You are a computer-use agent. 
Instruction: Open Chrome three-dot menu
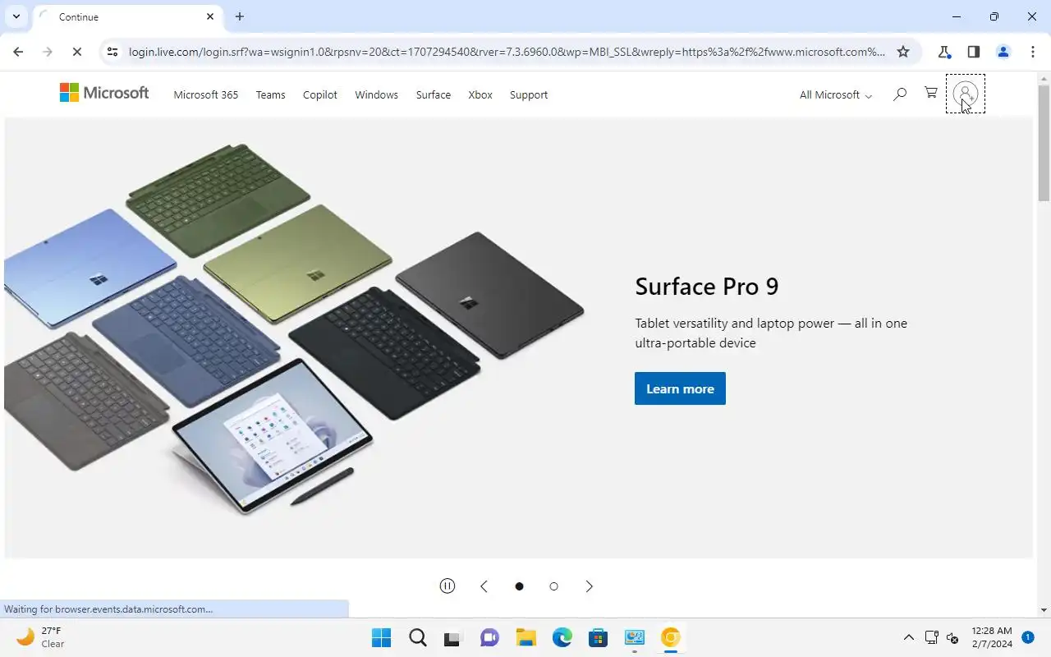(1033, 52)
